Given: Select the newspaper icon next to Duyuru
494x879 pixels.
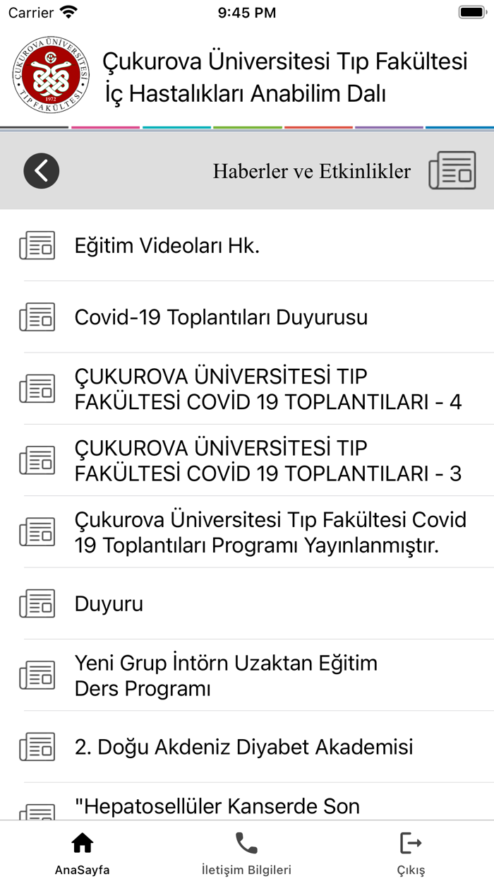Looking at the screenshot, I should [37, 603].
